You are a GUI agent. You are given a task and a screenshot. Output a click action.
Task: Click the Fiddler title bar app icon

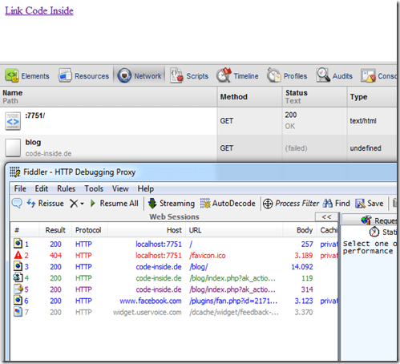point(15,172)
